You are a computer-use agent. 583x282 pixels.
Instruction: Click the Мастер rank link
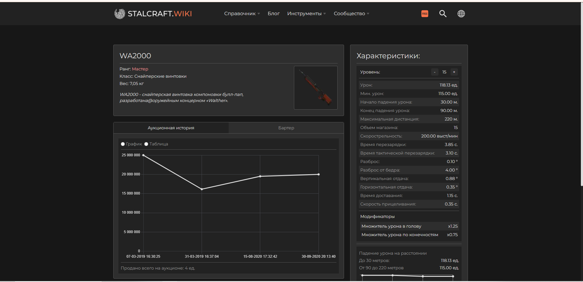(x=140, y=69)
